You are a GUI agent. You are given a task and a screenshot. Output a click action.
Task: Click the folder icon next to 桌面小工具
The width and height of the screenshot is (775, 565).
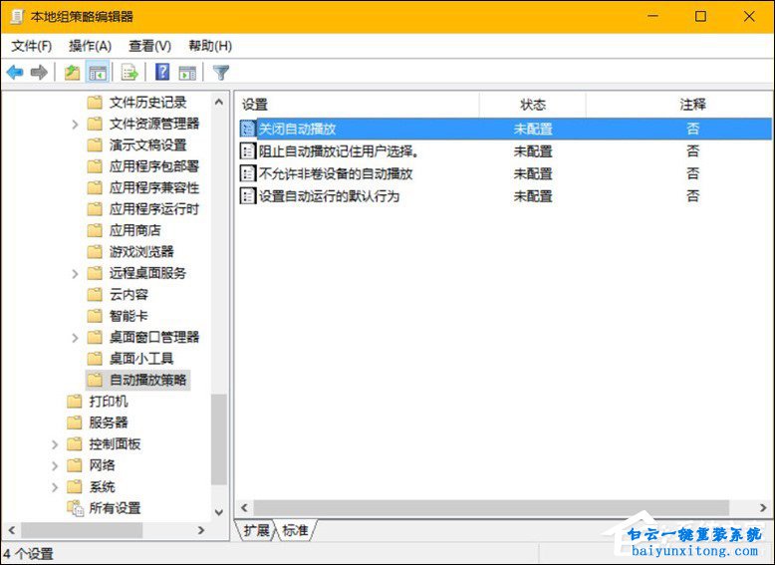click(x=95, y=358)
